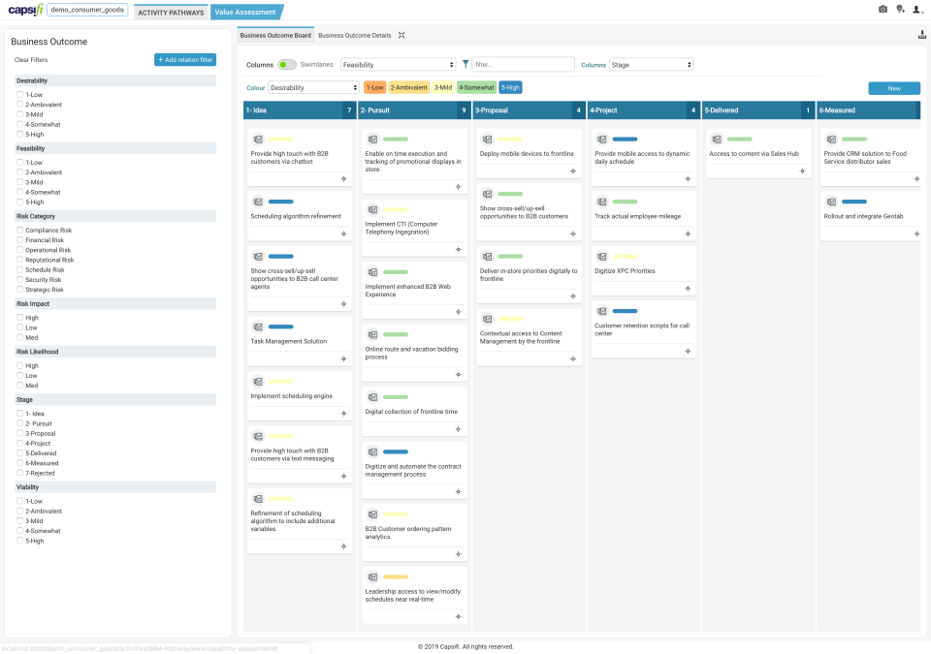Click the download icon below the user menu
Viewport: 931px width, 654px height.
[920, 33]
